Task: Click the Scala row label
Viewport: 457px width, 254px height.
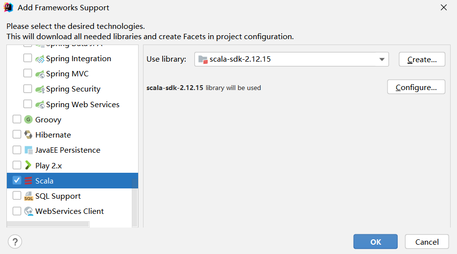Action: (44, 181)
